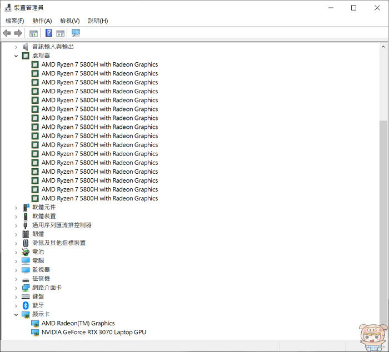Open the 檢視(V) menu
389x352 pixels.
[x=69, y=21]
